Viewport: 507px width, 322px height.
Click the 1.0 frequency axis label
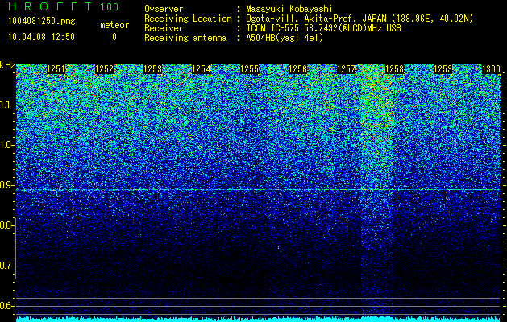pos(6,145)
